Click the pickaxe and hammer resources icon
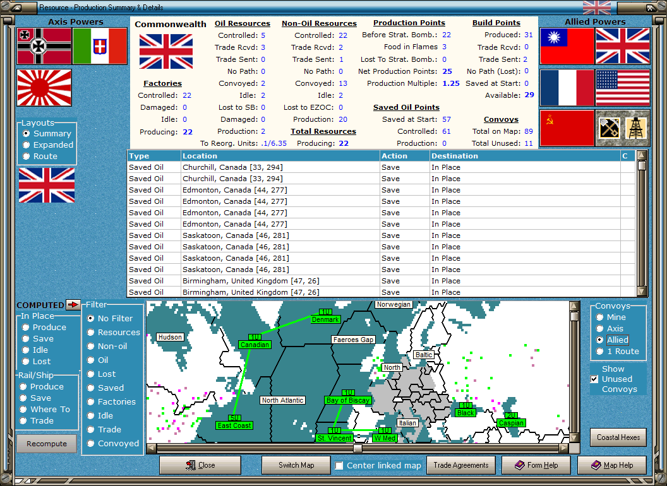The width and height of the screenshot is (667, 486). [x=609, y=128]
